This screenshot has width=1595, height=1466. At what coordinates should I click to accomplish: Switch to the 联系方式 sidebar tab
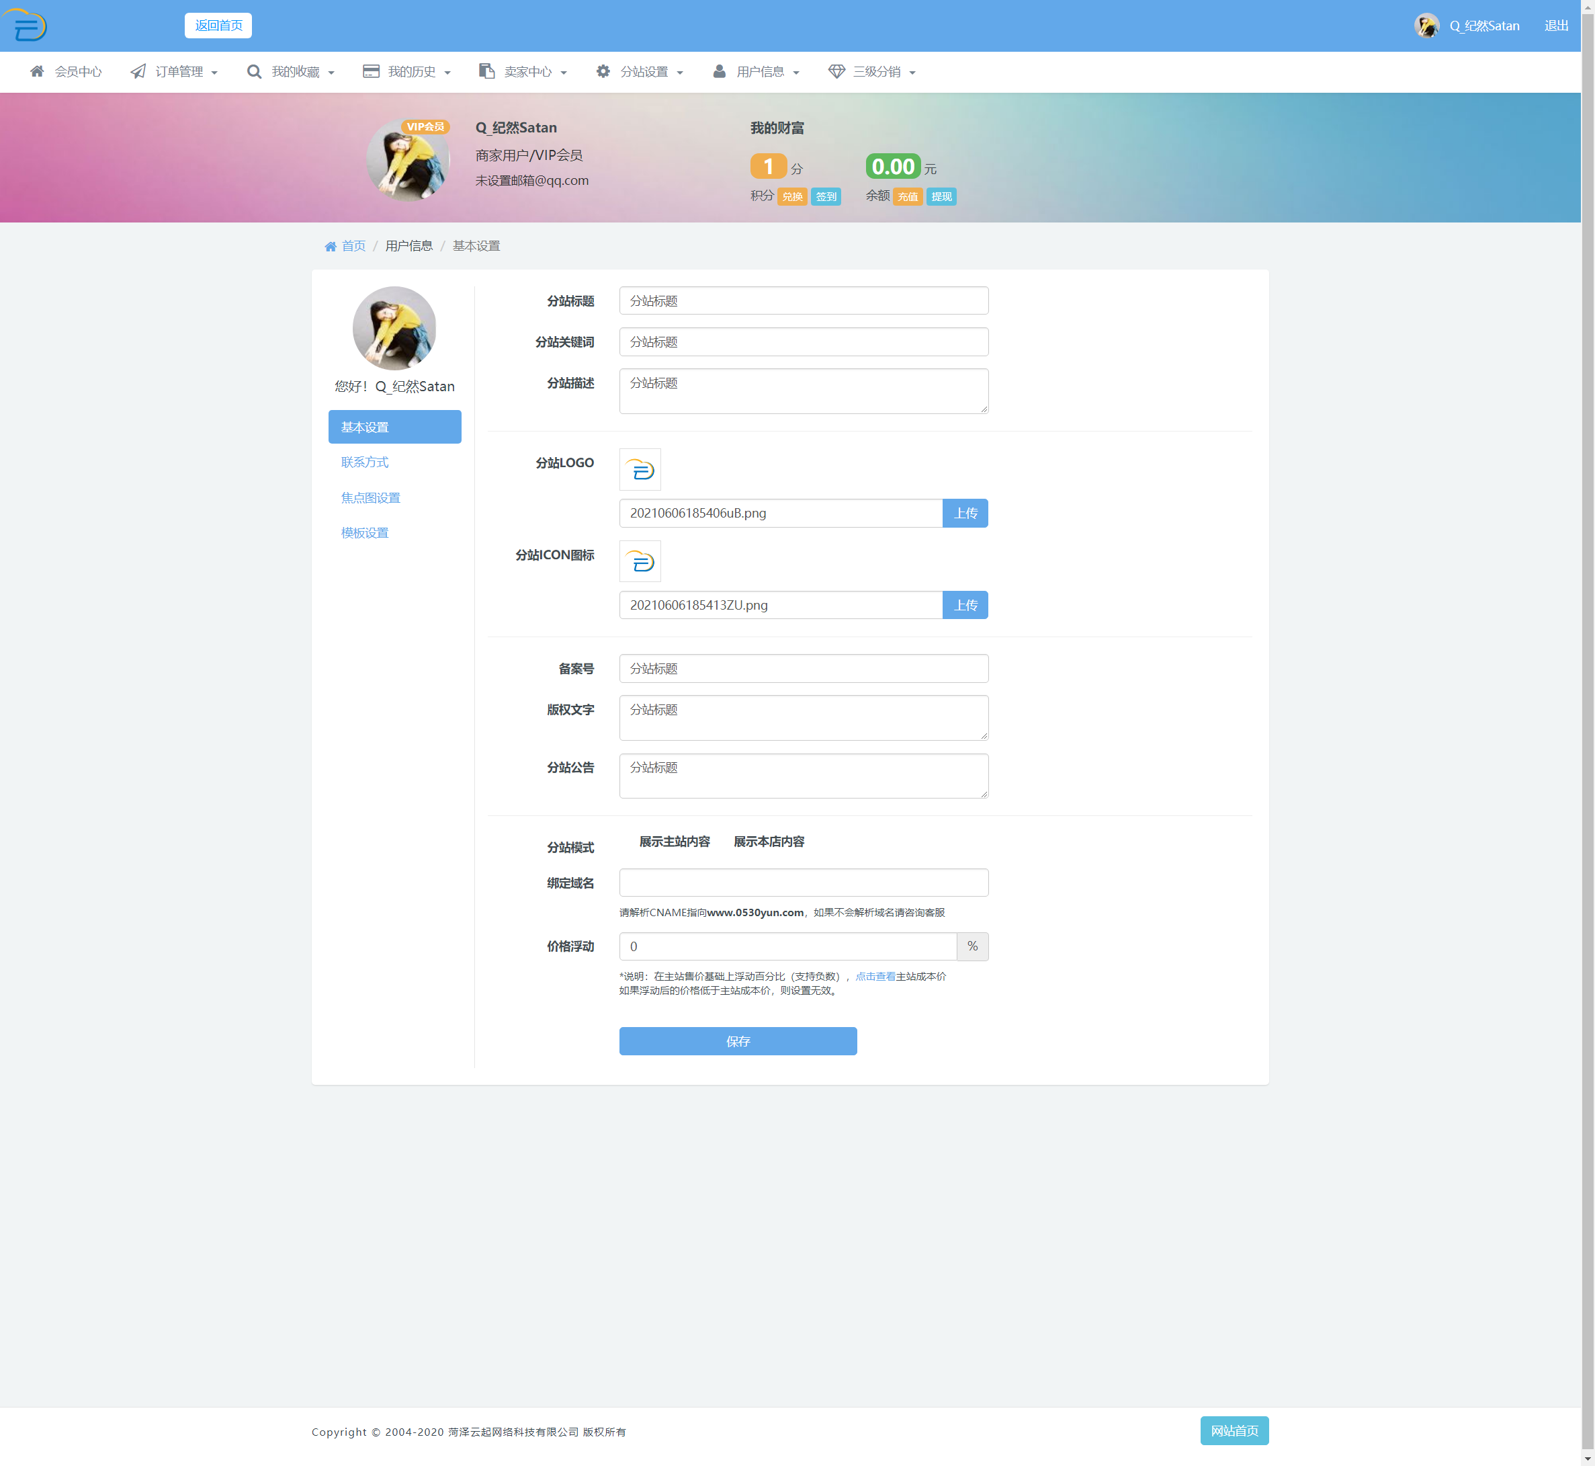[x=365, y=462]
